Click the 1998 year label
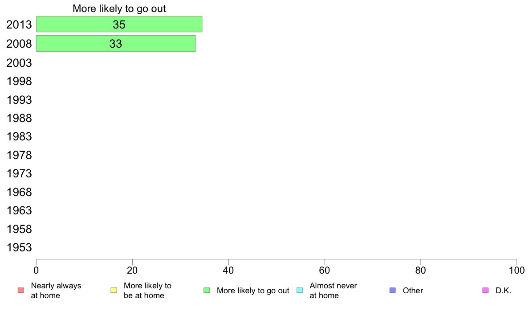This screenshot has width=529, height=328. (19, 82)
